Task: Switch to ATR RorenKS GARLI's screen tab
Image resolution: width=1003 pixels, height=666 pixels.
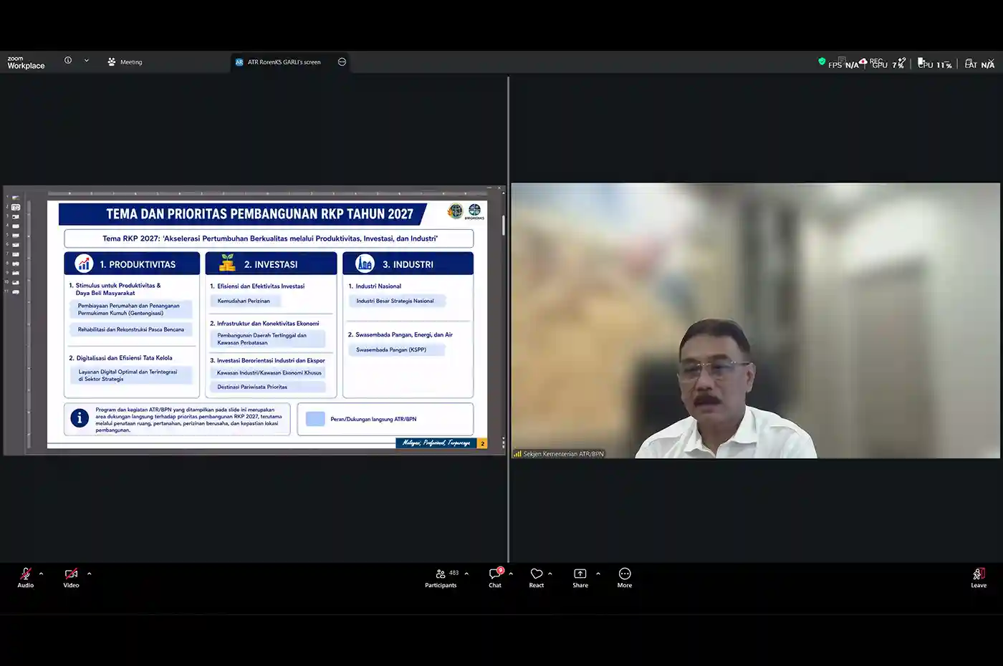Action: point(278,62)
